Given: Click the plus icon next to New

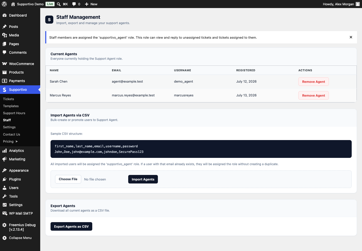Looking at the screenshot, I should pos(87,4).
